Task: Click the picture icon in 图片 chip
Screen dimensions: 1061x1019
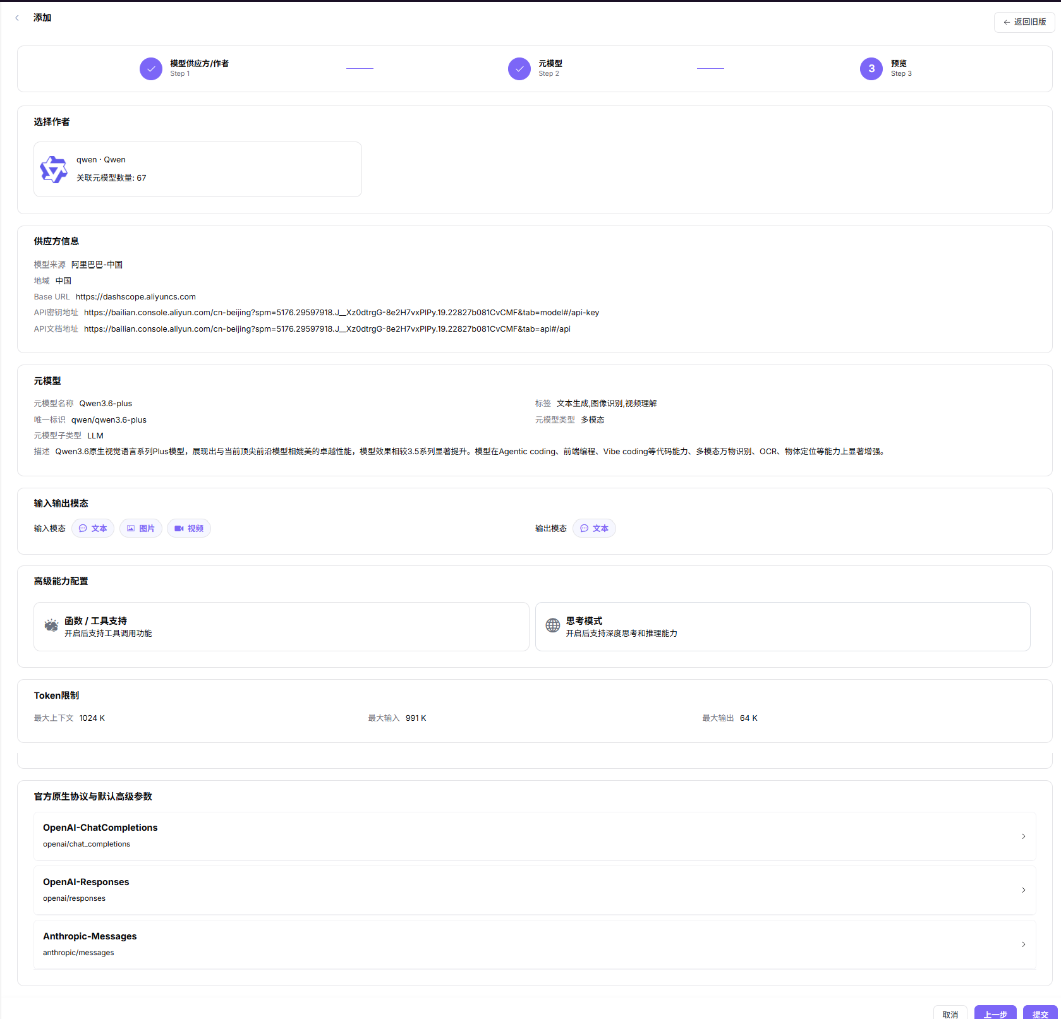Action: pyautogui.click(x=131, y=529)
